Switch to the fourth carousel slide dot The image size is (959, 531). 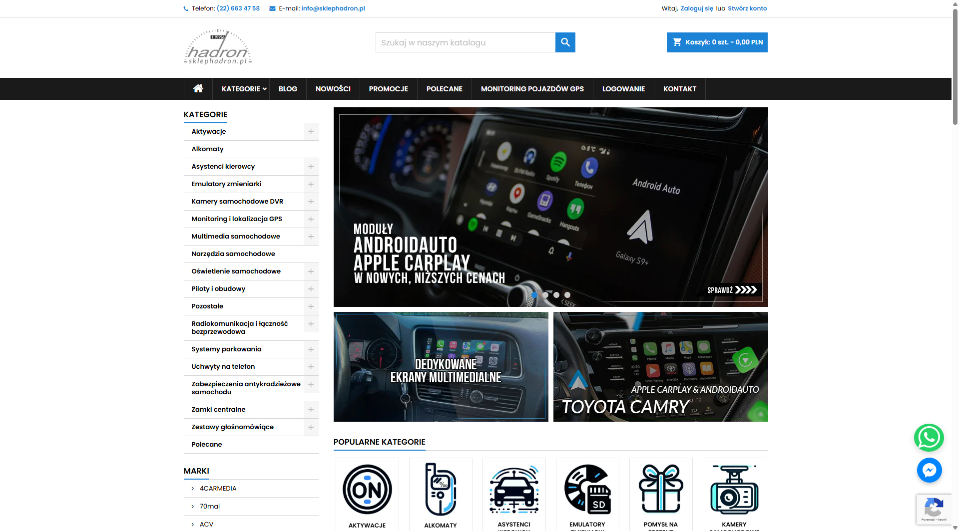click(567, 295)
